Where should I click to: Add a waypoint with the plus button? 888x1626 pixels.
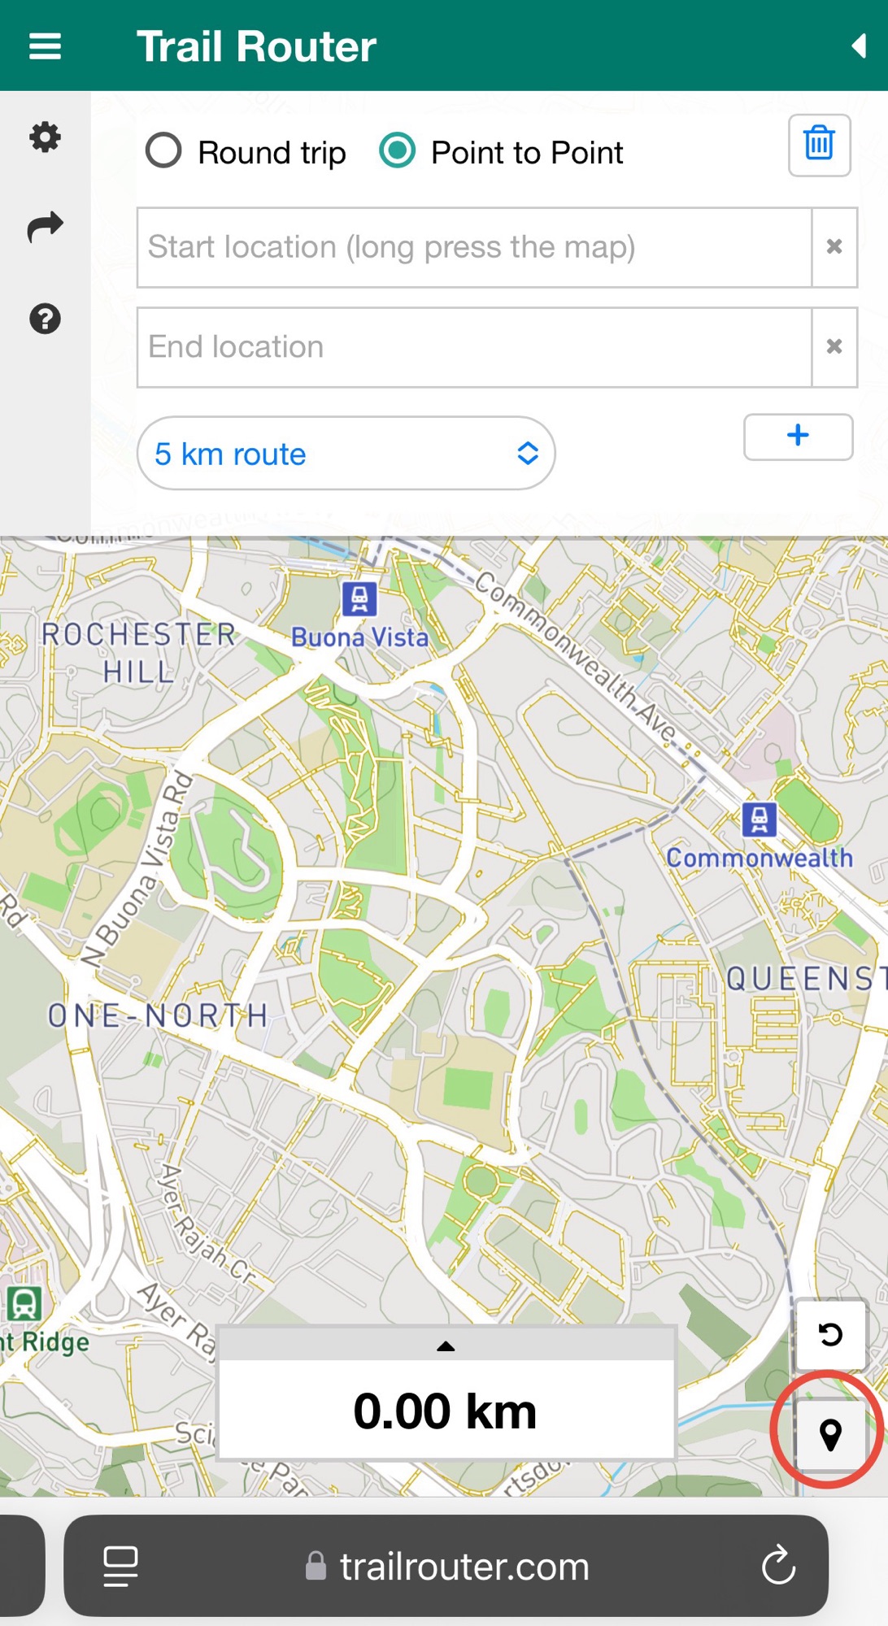(798, 437)
